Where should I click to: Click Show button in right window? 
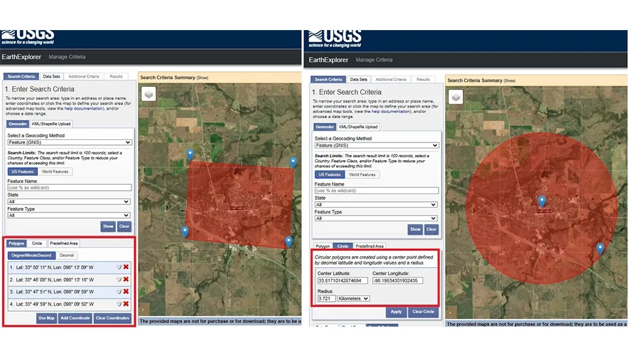[415, 229]
